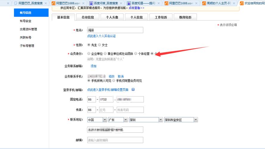
Task: Select 帐号信息 in the left sidebar
Action: 31,13
